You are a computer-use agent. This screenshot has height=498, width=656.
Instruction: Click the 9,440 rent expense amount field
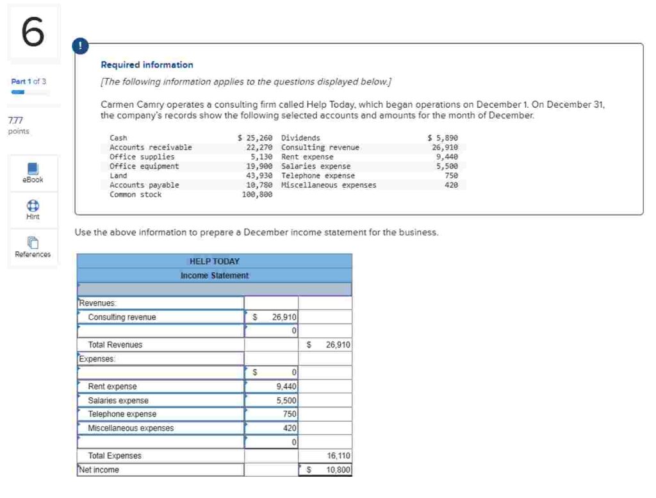click(x=271, y=386)
